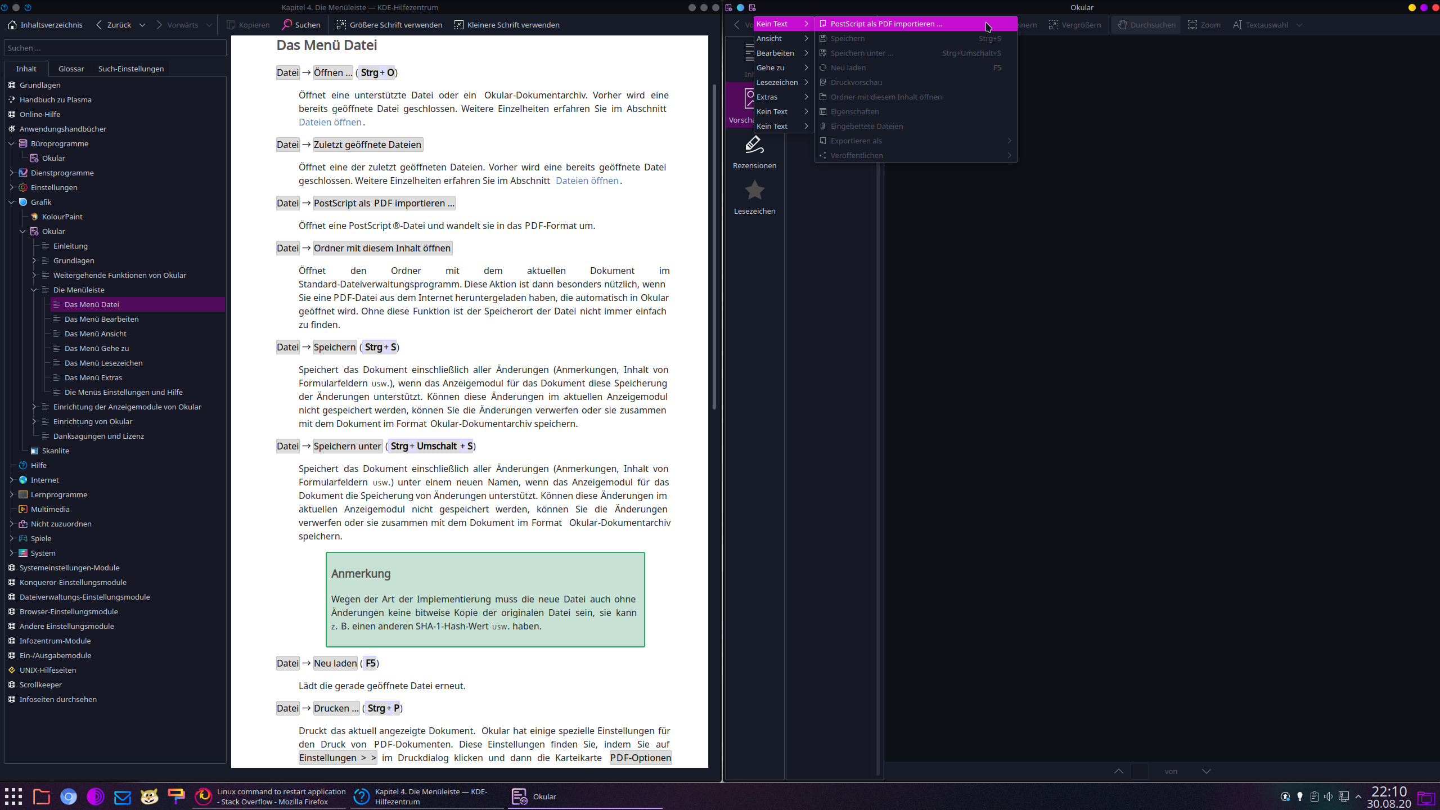Open Textauswahl dropdown arrow in Okular
This screenshot has height=810, width=1440.
[x=1299, y=25]
